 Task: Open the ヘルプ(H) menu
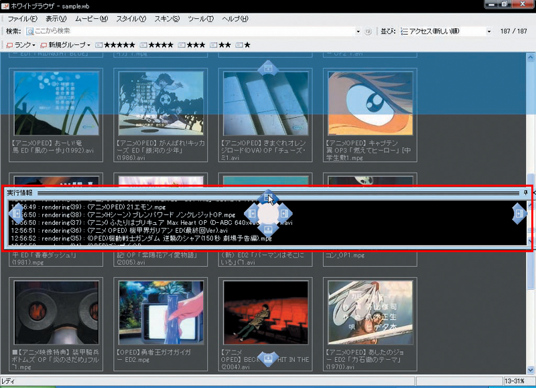pos(235,19)
